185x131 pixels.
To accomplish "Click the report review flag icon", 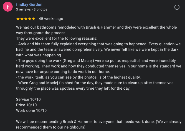I will tap(177, 7).
